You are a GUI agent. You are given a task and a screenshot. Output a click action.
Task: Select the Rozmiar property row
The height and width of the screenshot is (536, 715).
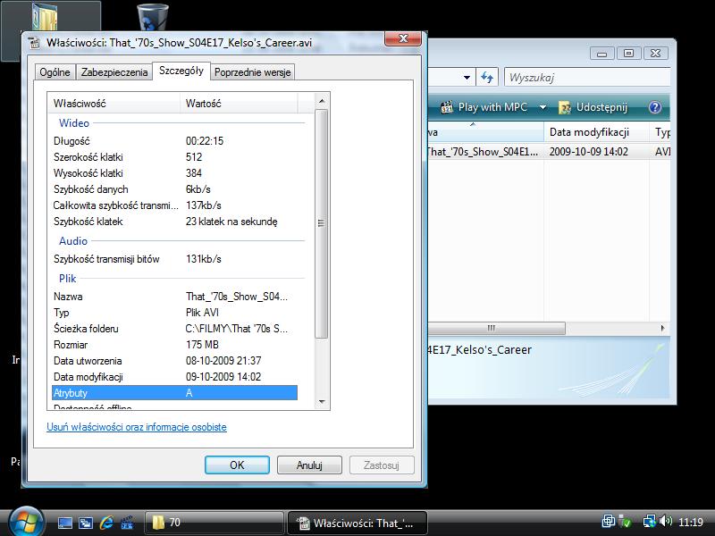pyautogui.click(x=174, y=345)
